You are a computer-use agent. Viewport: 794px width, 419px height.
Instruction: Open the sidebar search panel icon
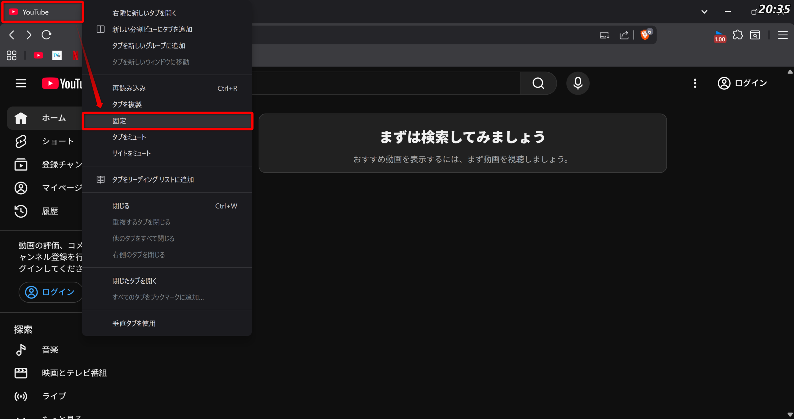755,35
